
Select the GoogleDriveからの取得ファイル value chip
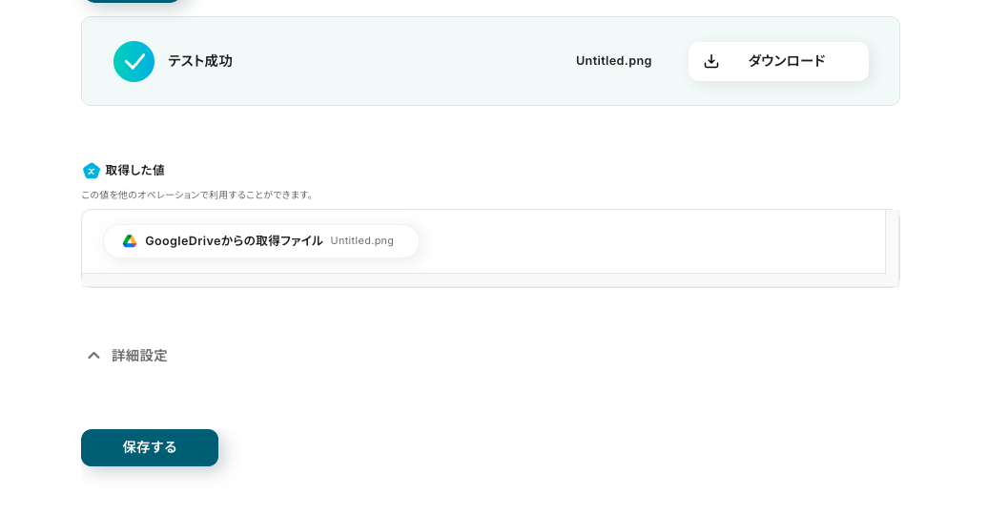[x=261, y=240]
